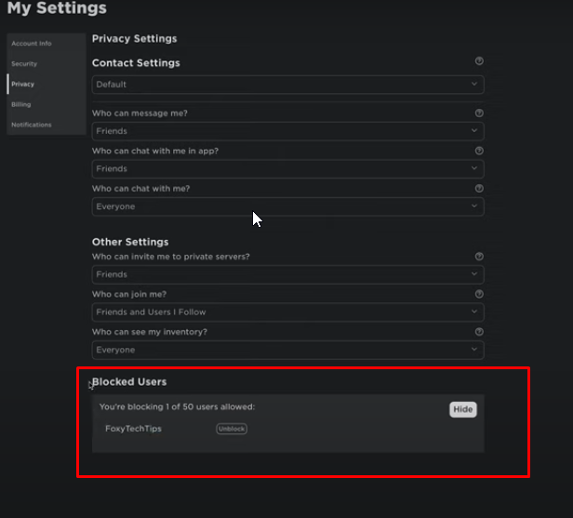Viewport: 573px width, 518px height.
Task: Open Friends and Users I Follow dropdown
Action: [288, 312]
